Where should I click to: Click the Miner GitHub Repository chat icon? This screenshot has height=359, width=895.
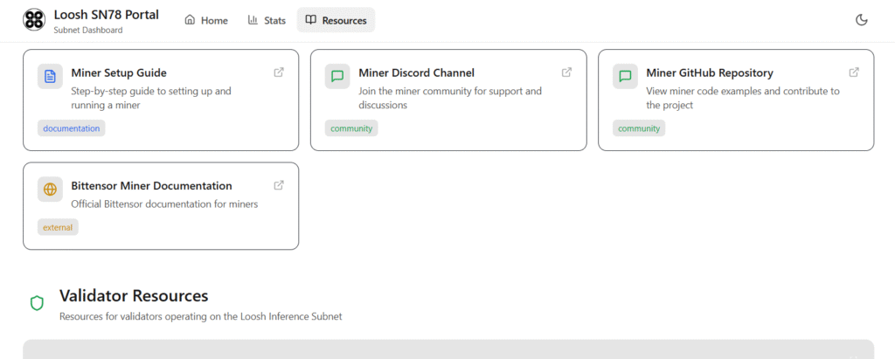(625, 76)
